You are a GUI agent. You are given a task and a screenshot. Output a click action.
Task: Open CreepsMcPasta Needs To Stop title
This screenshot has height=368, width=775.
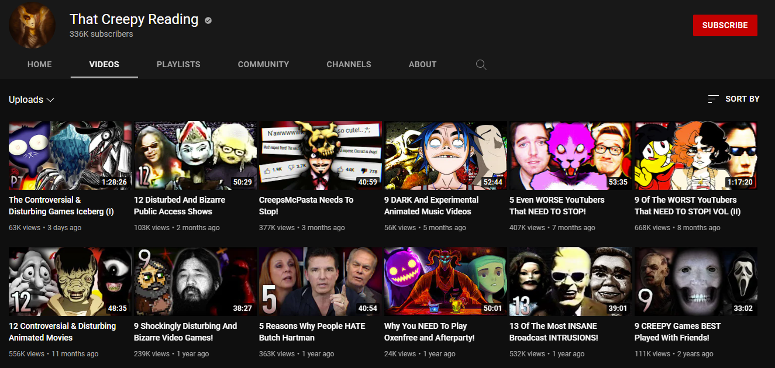(x=306, y=206)
